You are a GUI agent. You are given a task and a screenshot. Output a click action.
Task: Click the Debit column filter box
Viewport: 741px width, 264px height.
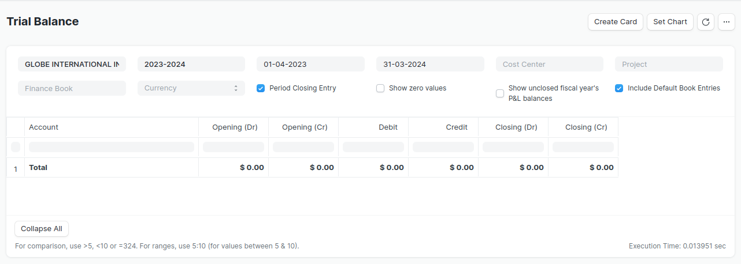coord(373,147)
